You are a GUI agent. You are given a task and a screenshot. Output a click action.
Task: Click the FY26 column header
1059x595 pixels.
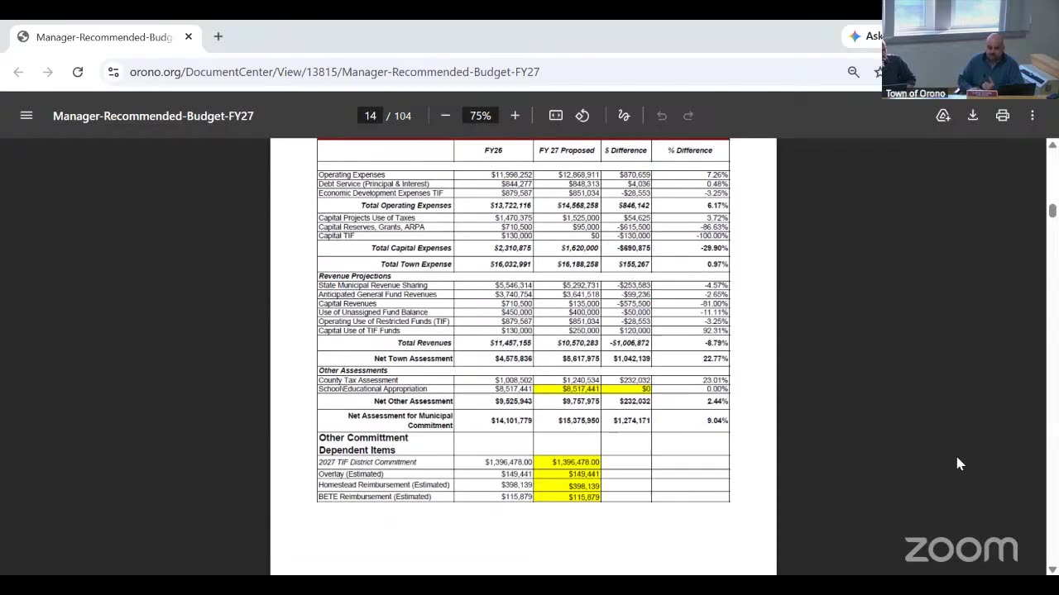tap(493, 150)
